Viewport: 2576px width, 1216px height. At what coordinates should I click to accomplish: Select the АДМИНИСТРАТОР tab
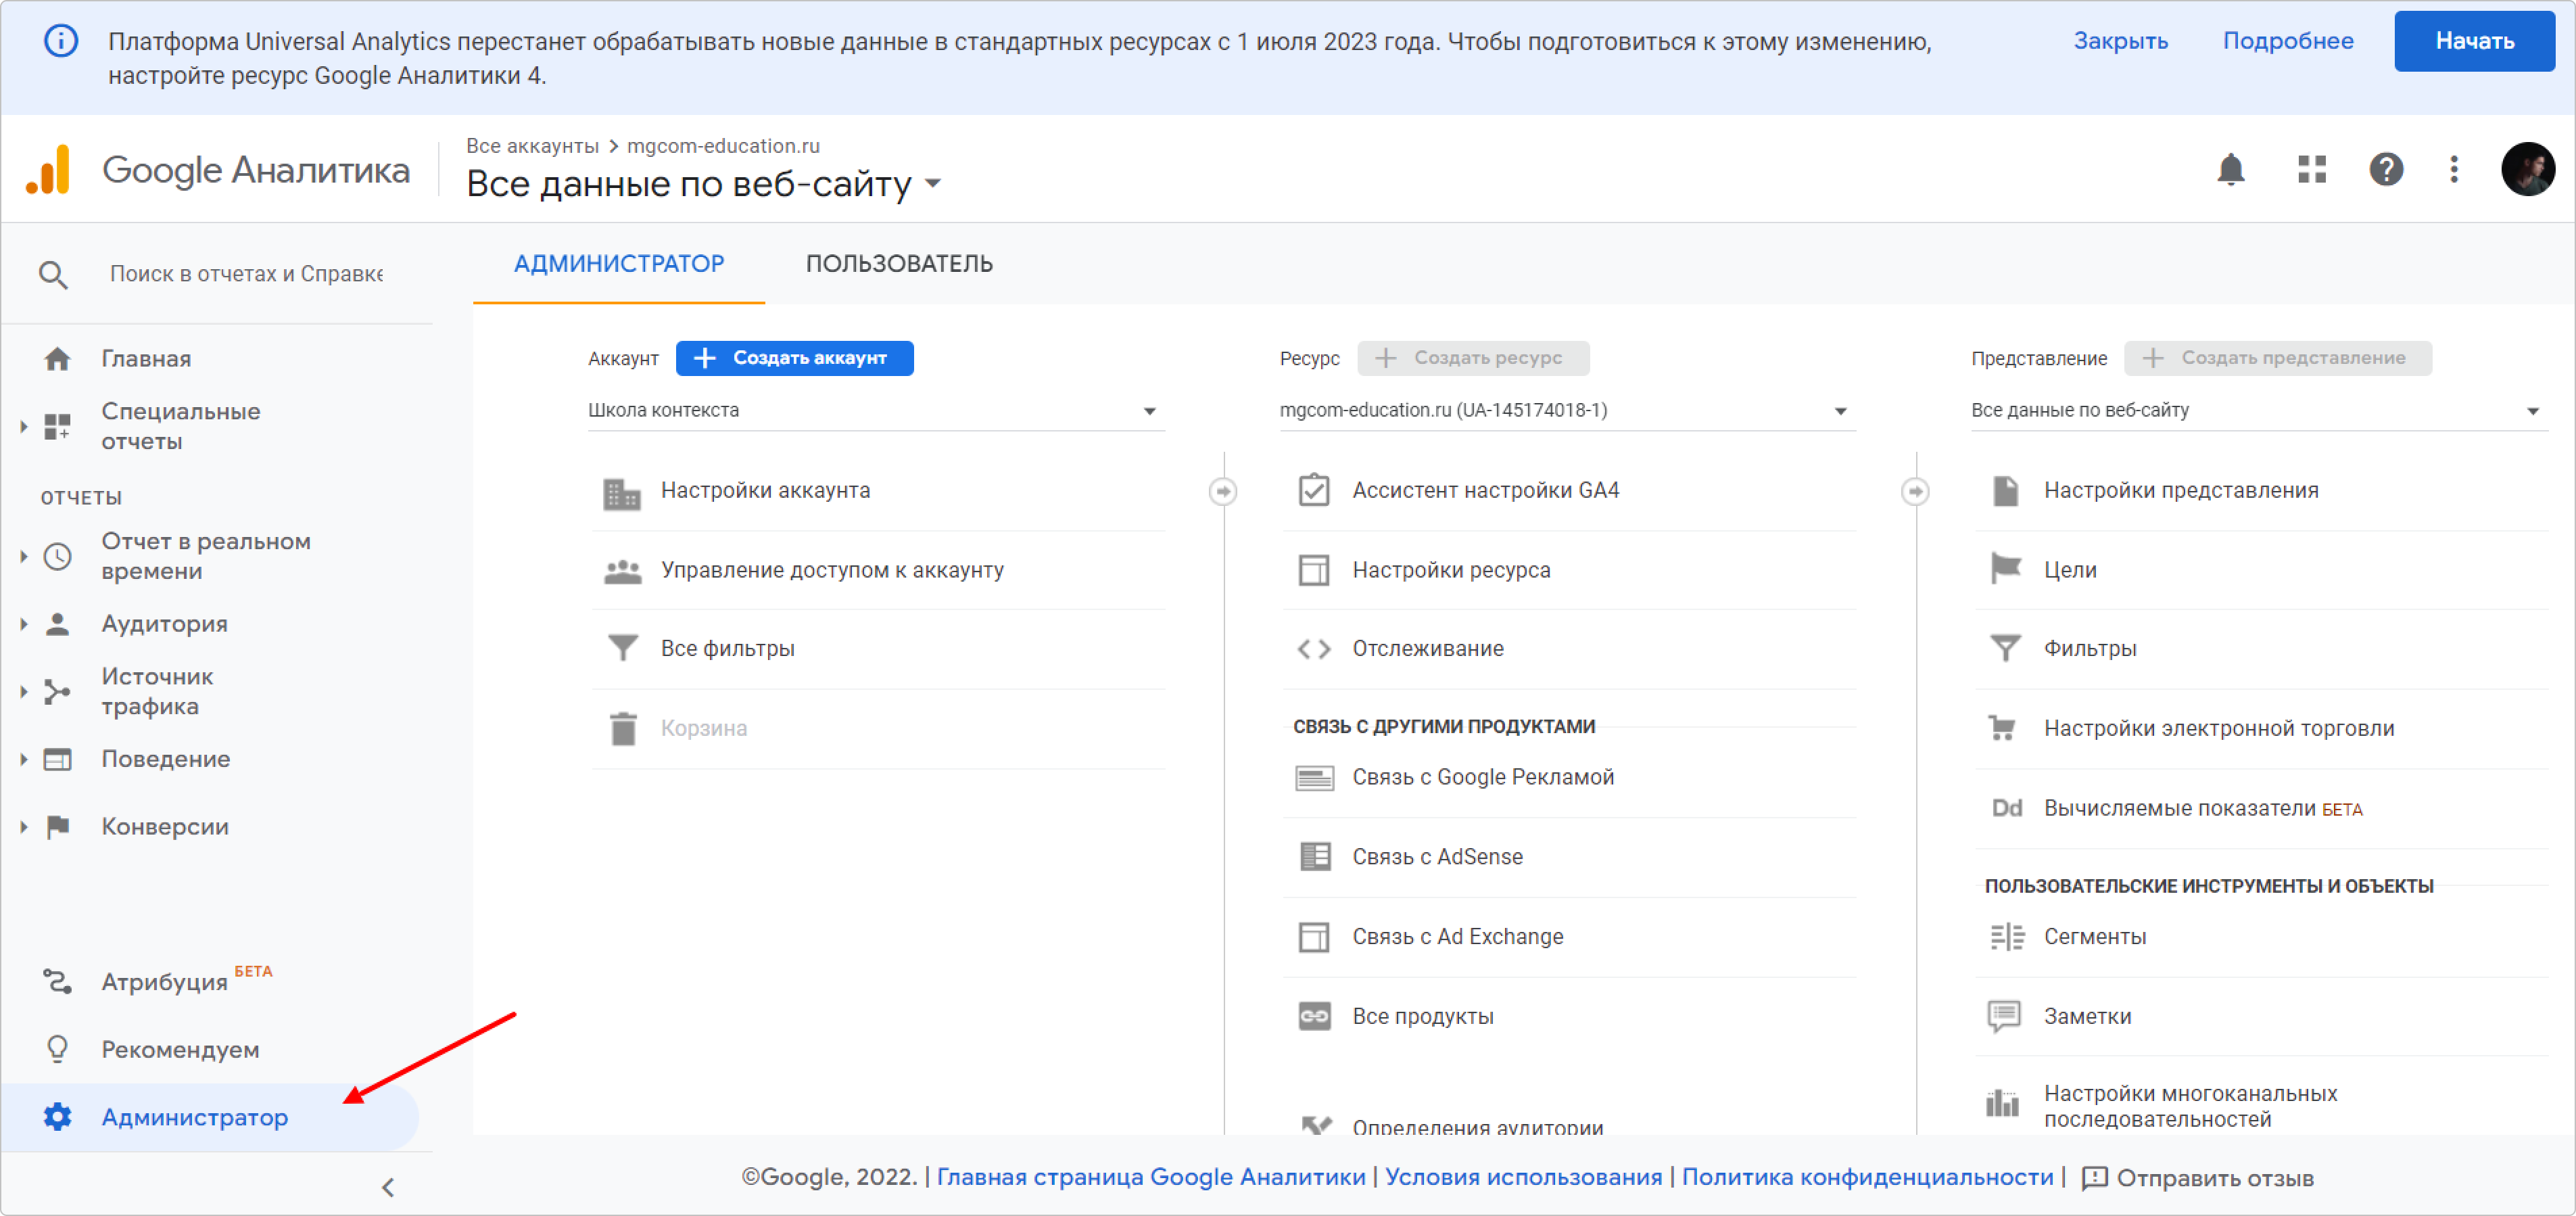[619, 264]
